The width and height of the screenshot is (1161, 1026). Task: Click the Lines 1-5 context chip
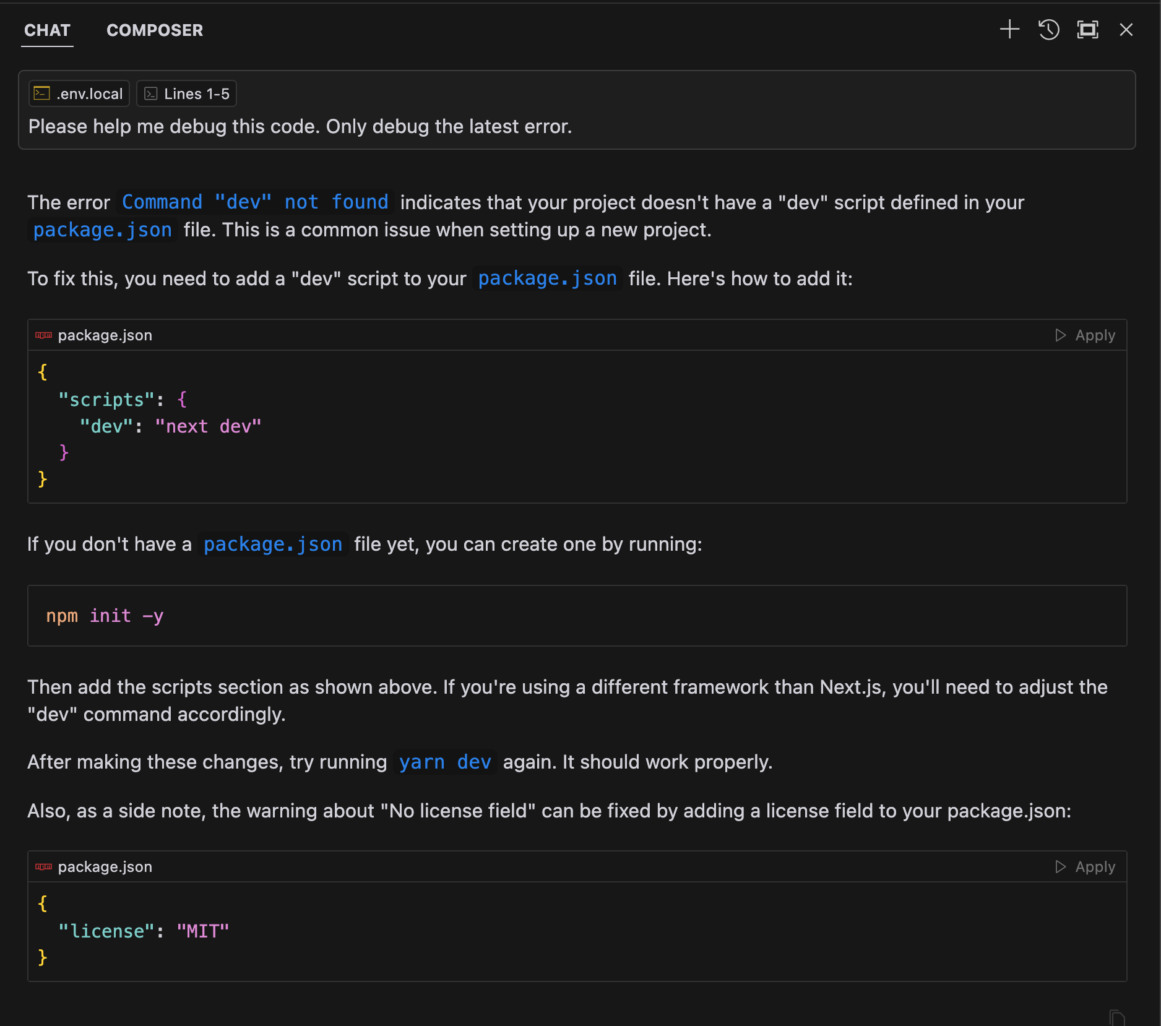187,94
